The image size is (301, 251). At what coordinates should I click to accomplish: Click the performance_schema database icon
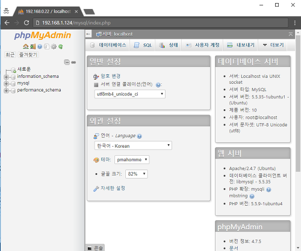(13, 91)
